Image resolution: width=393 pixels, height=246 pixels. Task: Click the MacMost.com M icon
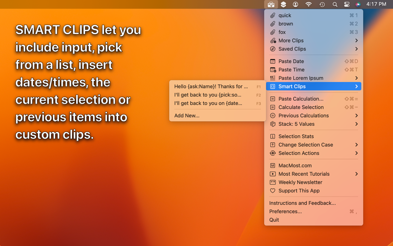(x=273, y=166)
